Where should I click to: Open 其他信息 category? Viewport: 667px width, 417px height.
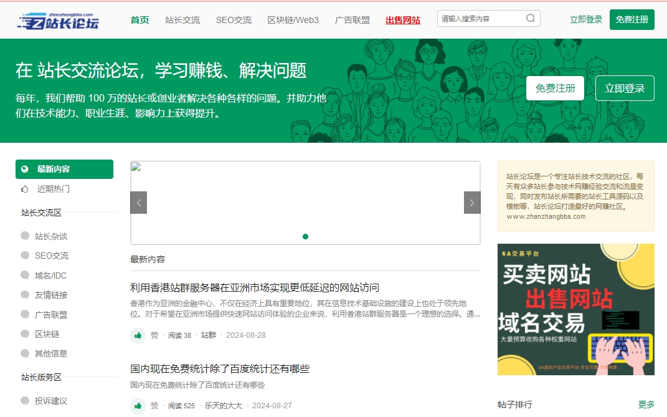tap(51, 353)
